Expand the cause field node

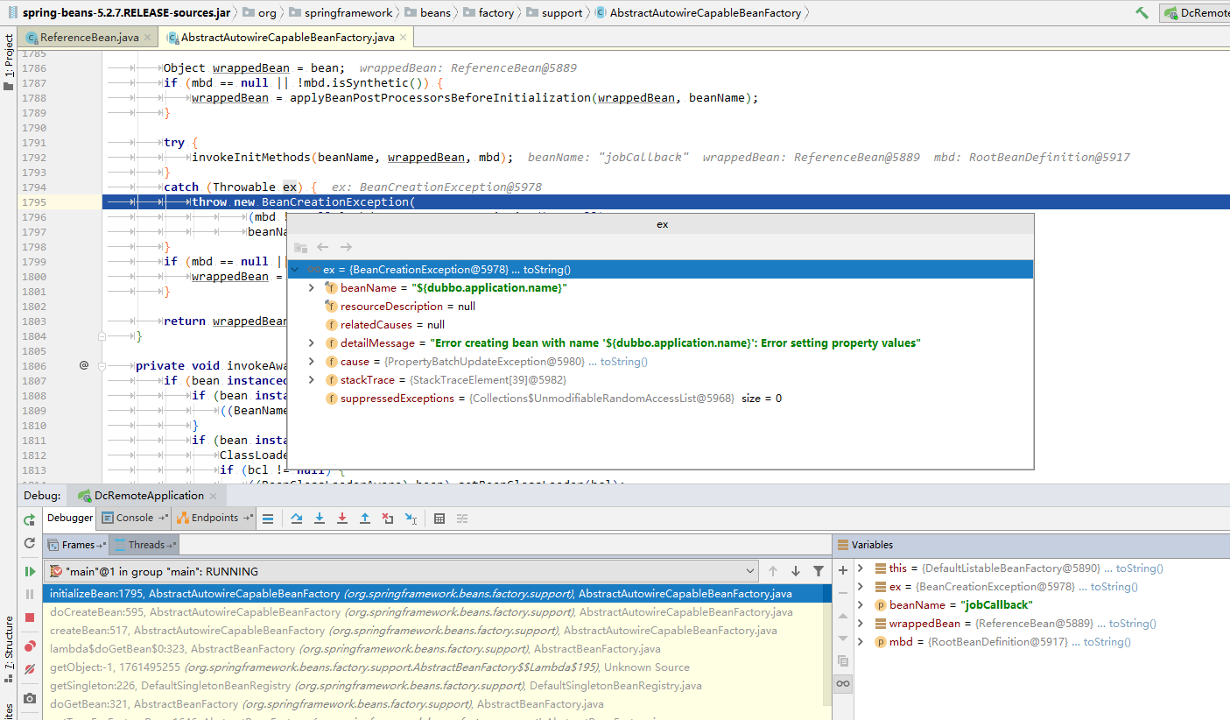pos(311,362)
